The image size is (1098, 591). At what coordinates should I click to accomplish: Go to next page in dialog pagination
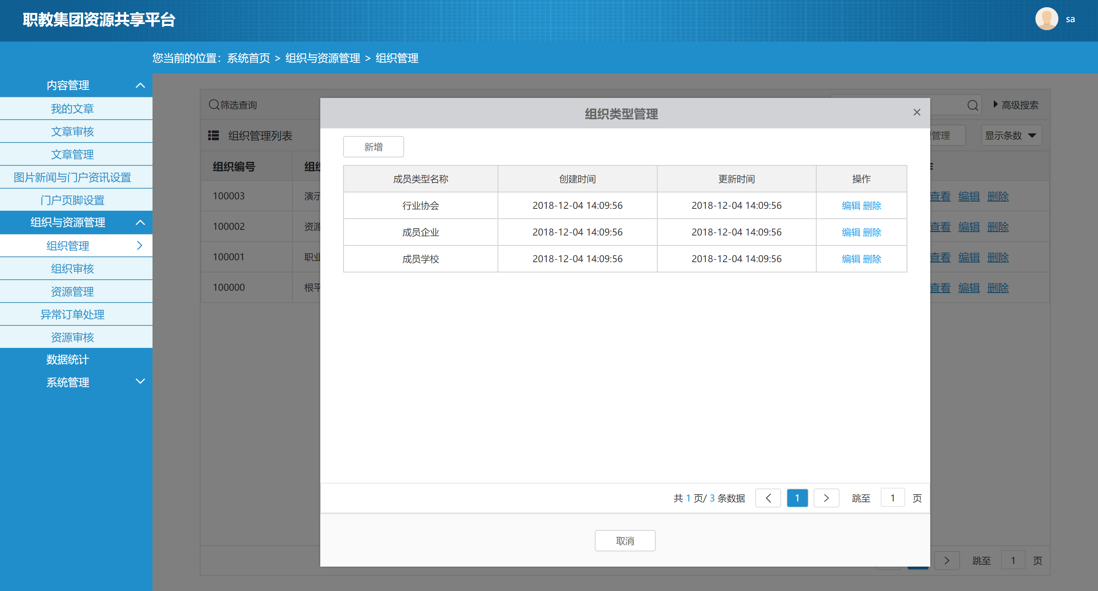pyautogui.click(x=826, y=498)
